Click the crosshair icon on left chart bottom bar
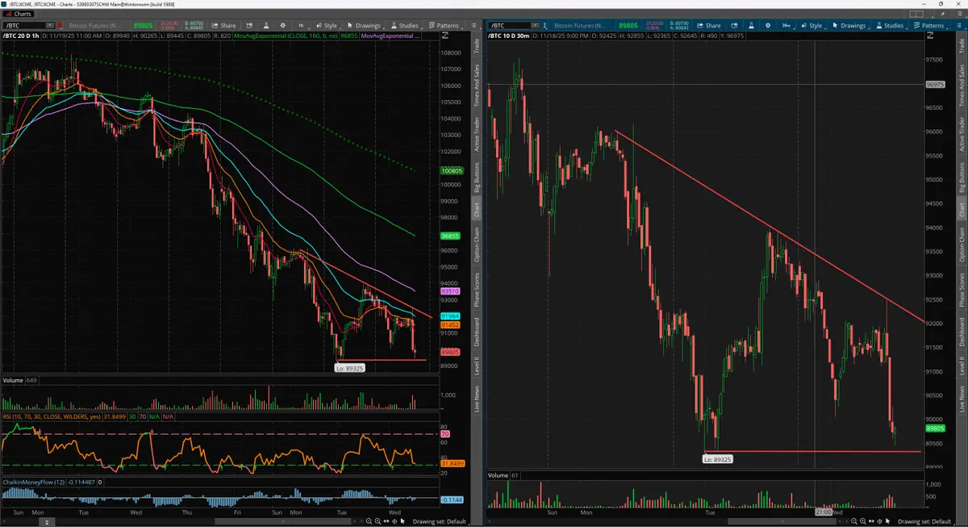Screen dimensions: 968x527 point(394,521)
